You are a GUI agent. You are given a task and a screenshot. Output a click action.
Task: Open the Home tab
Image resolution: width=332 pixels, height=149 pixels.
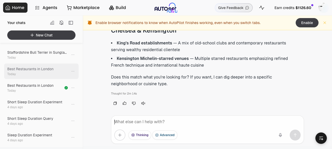pos(15,8)
